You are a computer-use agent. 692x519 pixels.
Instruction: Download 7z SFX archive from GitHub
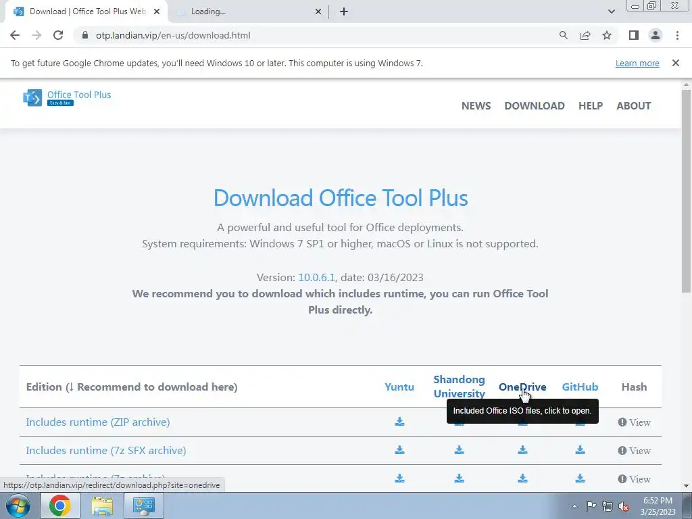pos(580,450)
